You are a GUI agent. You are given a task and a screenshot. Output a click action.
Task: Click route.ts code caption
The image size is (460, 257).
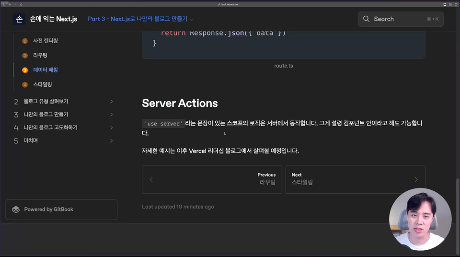pos(284,66)
